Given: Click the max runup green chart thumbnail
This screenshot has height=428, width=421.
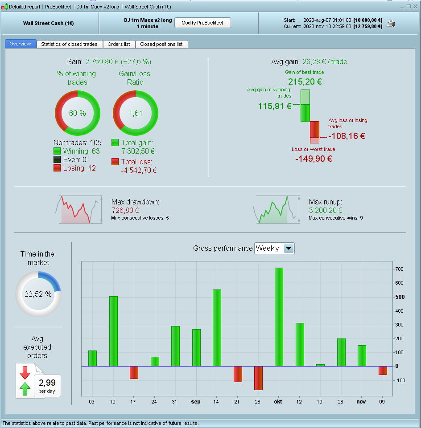Looking at the screenshot, I should click(277, 209).
